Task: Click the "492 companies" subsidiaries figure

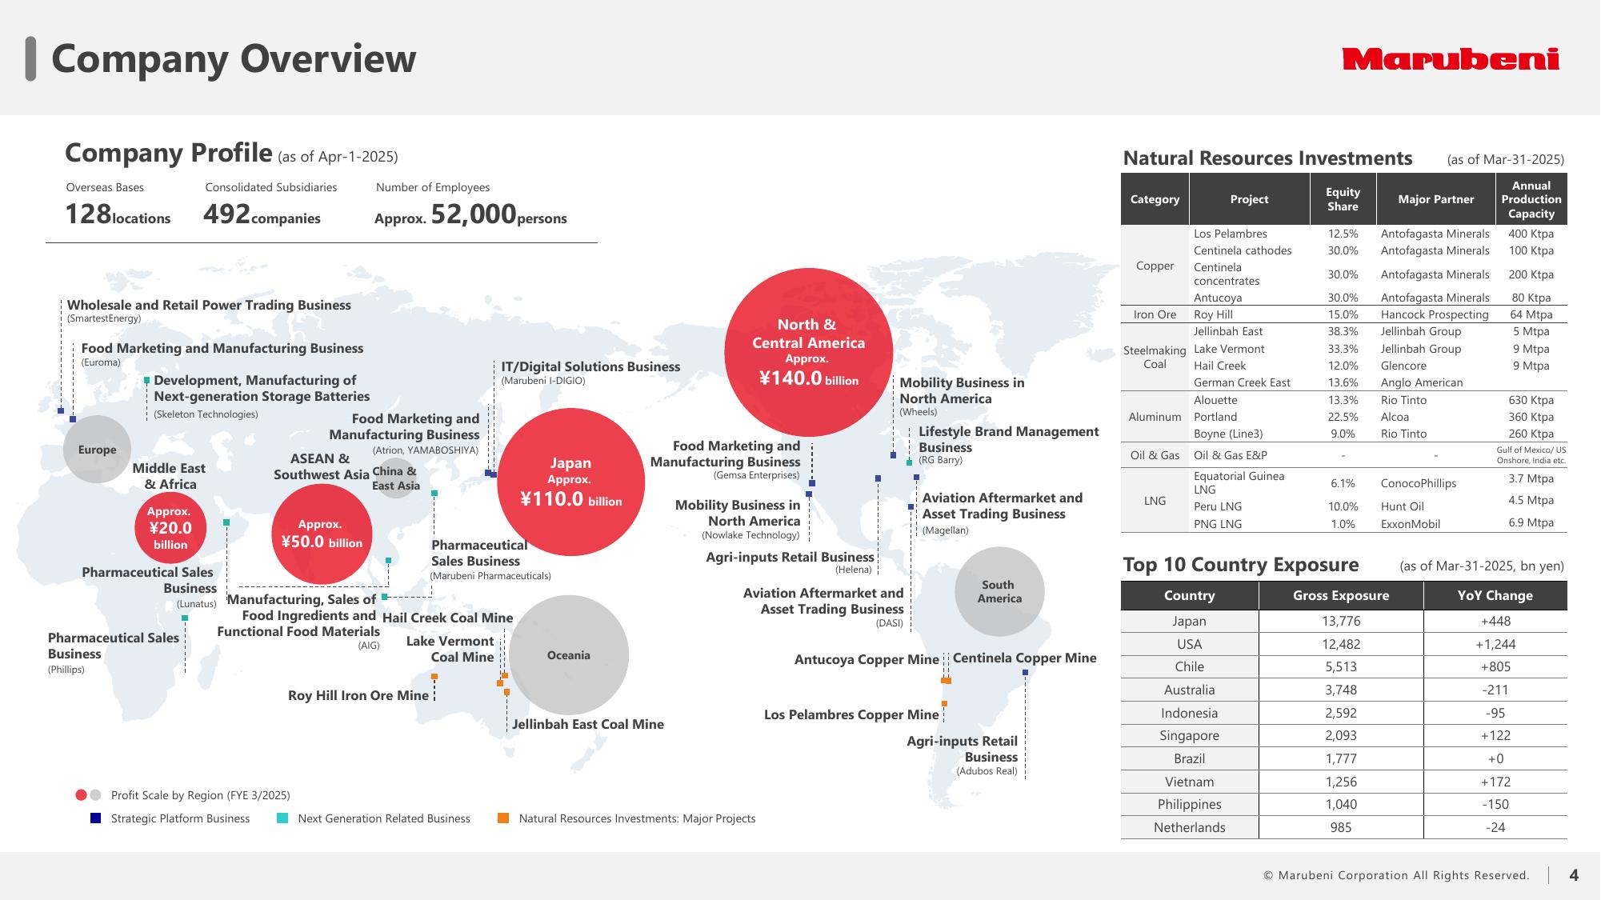Action: pyautogui.click(x=262, y=214)
